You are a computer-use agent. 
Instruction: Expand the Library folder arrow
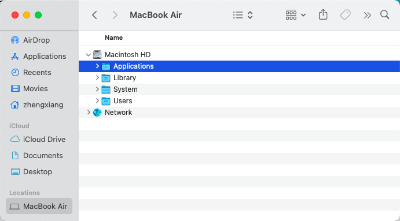pos(97,77)
